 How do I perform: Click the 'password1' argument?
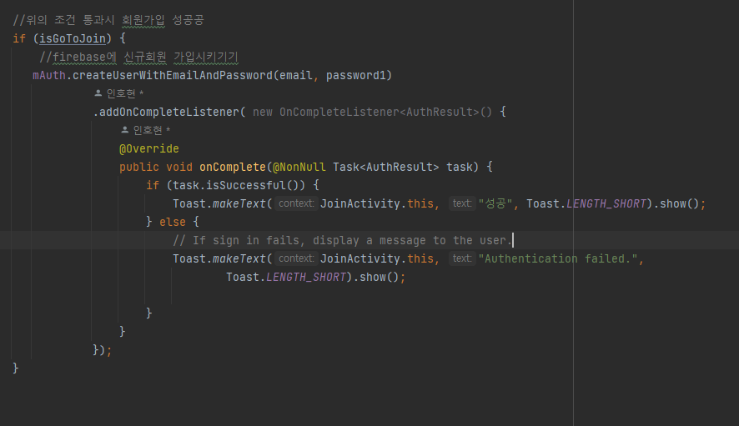pos(356,75)
